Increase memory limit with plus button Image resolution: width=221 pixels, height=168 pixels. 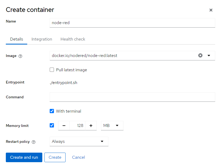click(91, 126)
